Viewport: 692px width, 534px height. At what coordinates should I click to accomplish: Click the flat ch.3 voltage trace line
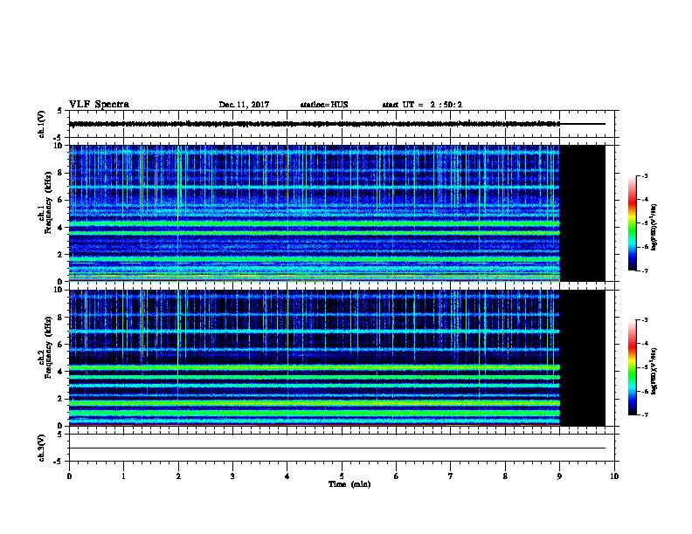[337, 448]
